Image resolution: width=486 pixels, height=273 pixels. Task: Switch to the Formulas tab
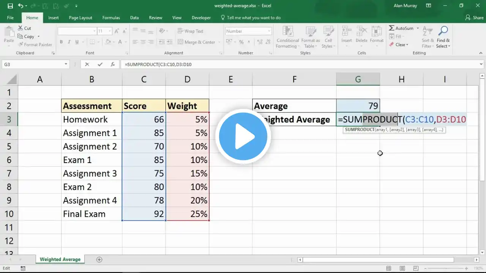pos(111,18)
